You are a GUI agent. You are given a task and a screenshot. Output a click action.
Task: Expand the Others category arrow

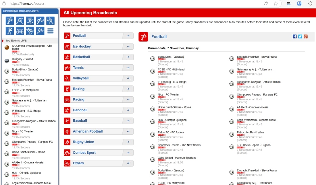pyautogui.click(x=128, y=163)
